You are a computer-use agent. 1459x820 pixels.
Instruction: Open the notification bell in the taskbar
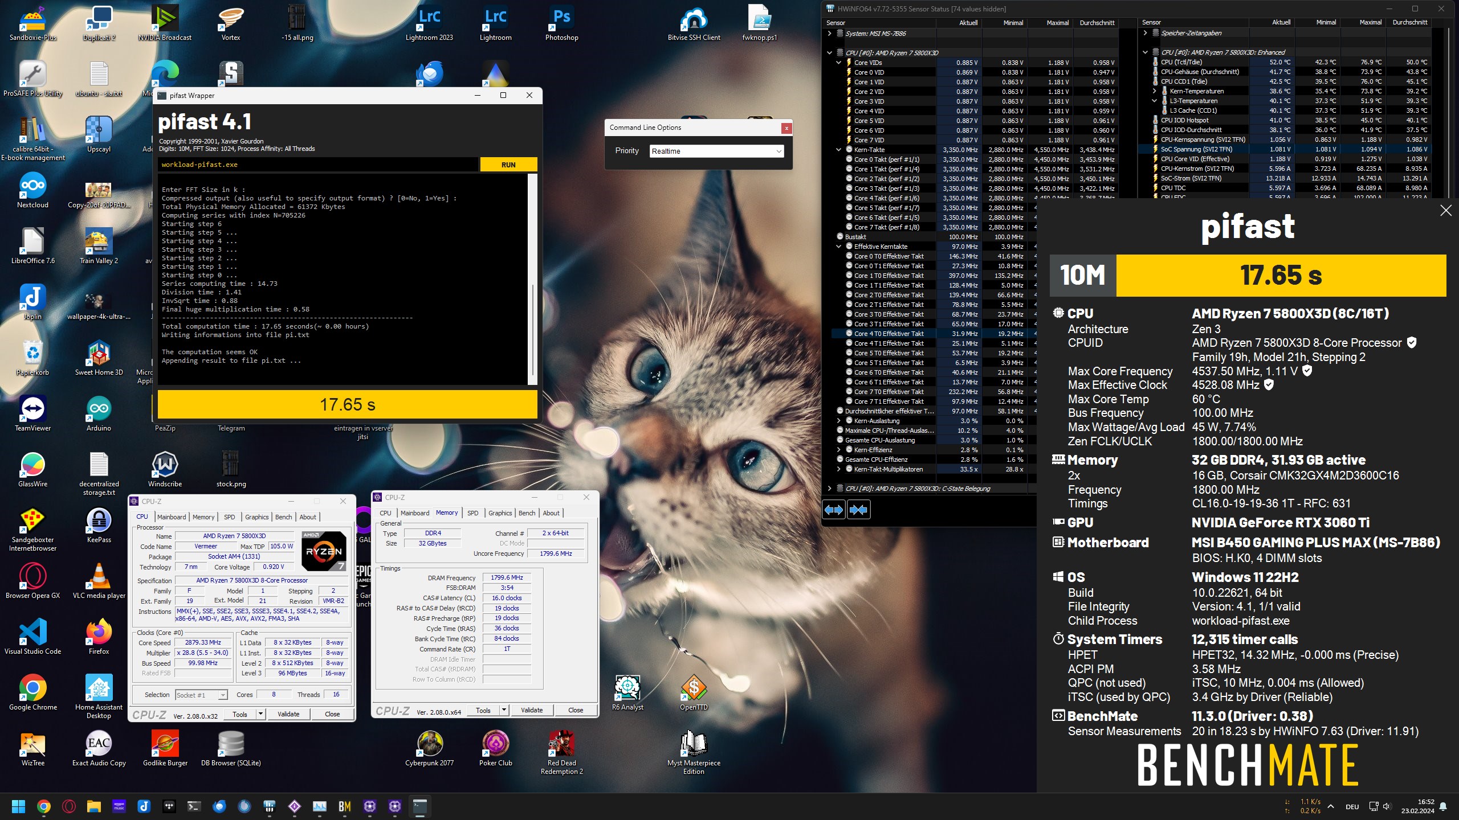click(1443, 806)
